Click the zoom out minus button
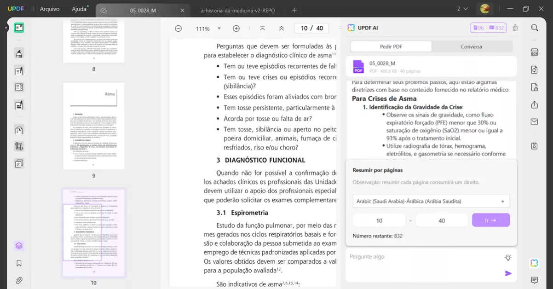 point(178,29)
